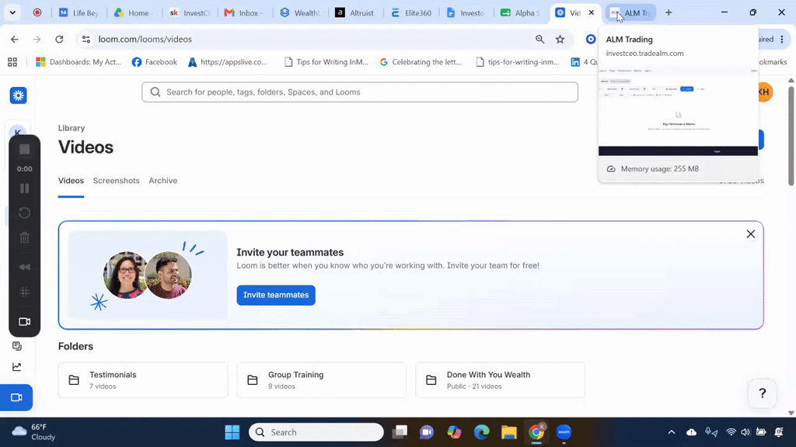Image resolution: width=796 pixels, height=447 pixels.
Task: Open the Altruist browser tab
Action: (354, 12)
